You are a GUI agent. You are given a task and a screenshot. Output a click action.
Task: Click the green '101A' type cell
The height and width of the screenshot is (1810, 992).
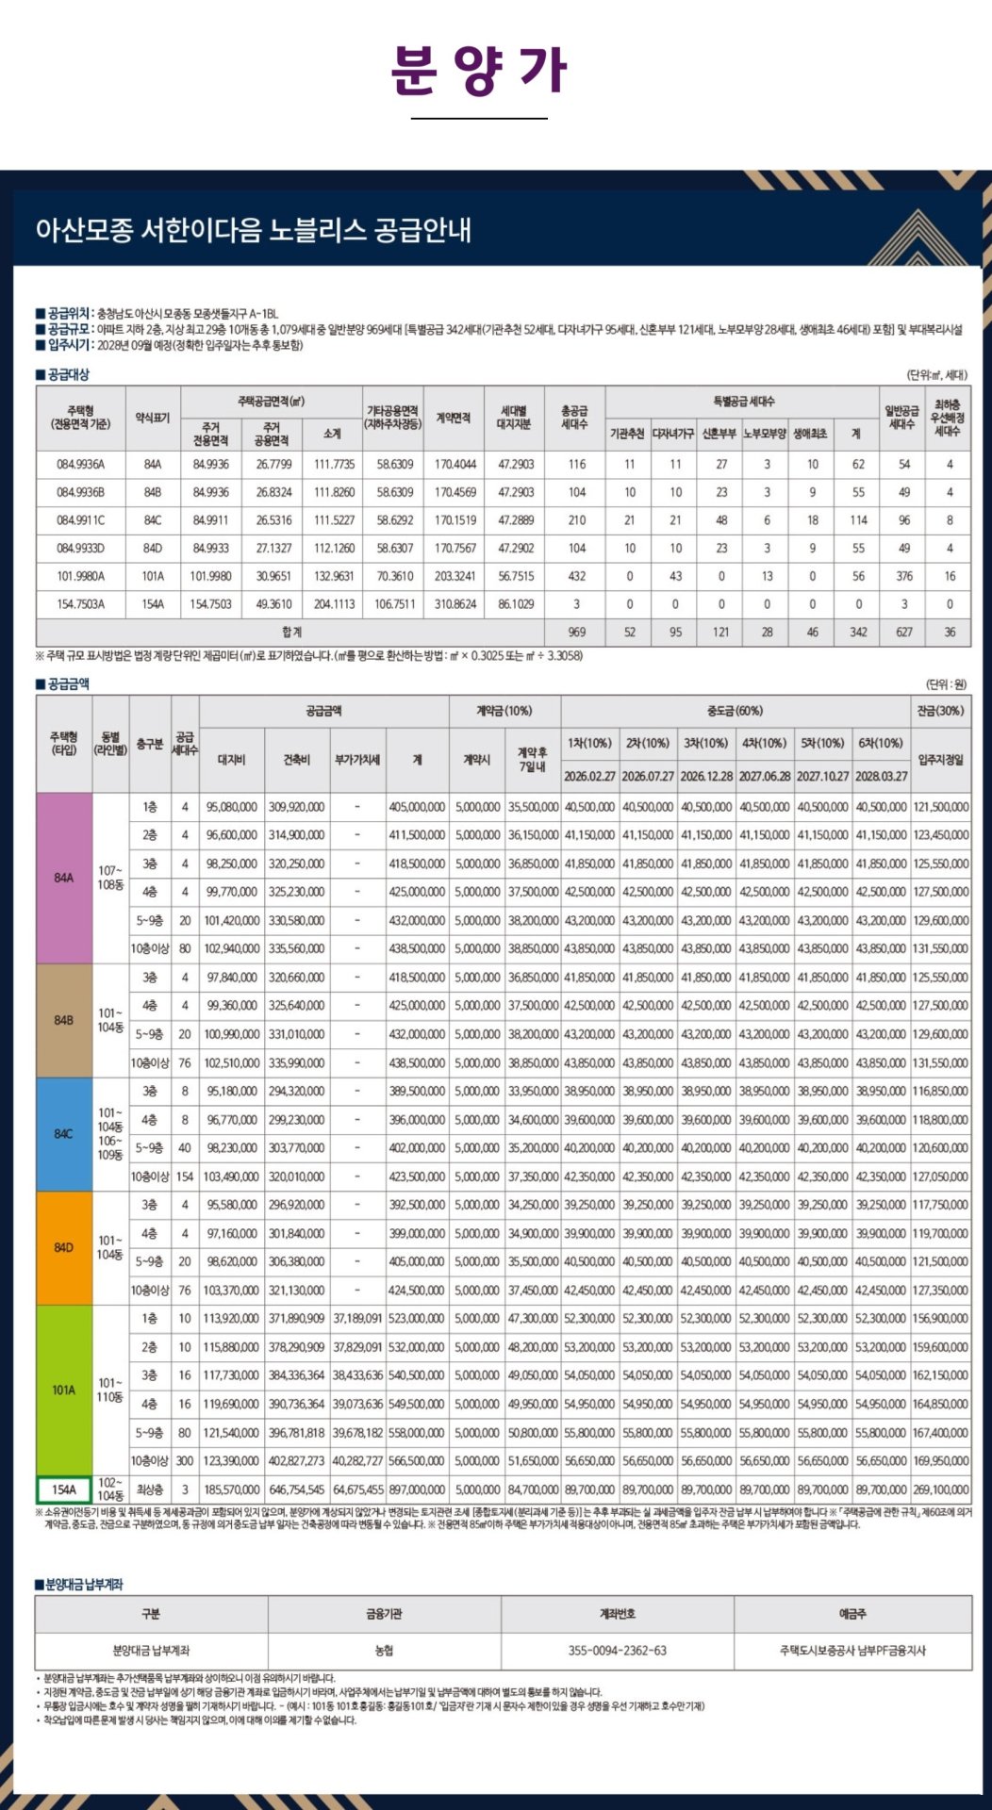pos(64,1390)
